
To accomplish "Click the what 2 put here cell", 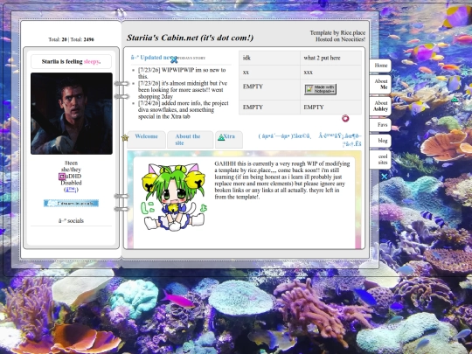I will coord(330,58).
